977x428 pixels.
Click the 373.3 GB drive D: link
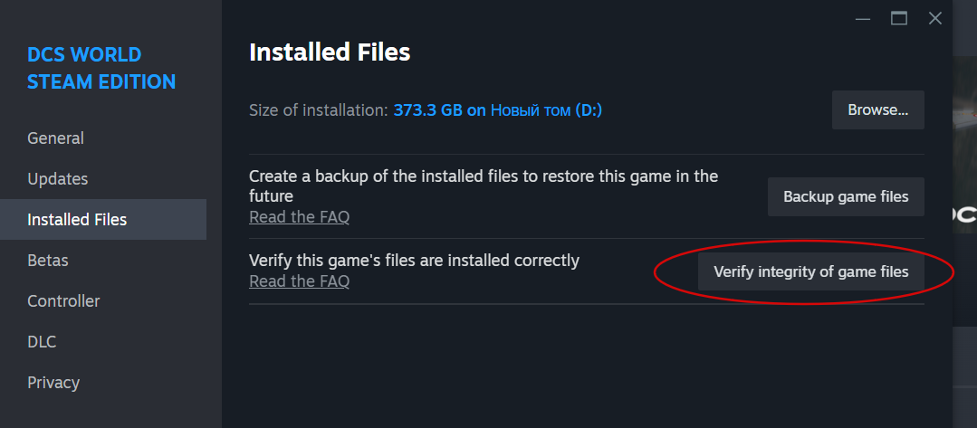point(497,110)
